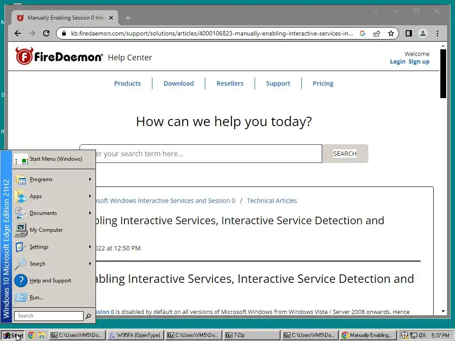Open Windows Interactive Services breadcrumb link
This screenshot has height=341, width=455.
(x=165, y=201)
